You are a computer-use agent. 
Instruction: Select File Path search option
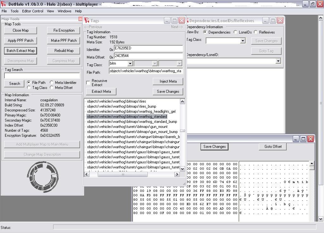coord(29,82)
